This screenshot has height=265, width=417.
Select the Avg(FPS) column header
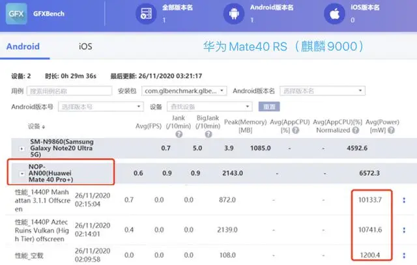coord(149,126)
